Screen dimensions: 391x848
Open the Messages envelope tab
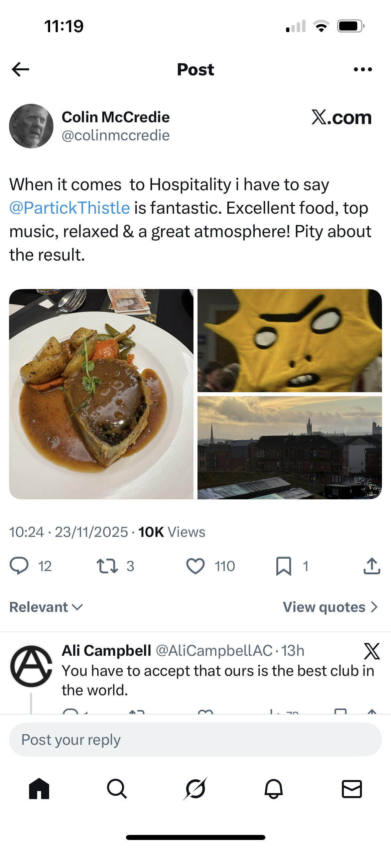click(x=352, y=789)
